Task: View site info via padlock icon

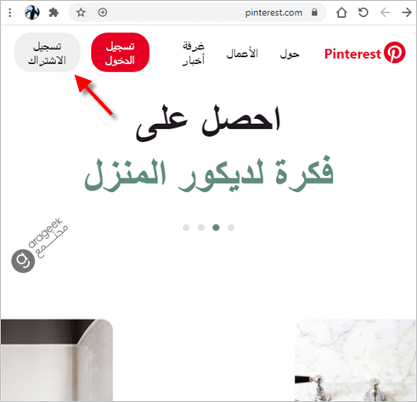Action: click(x=314, y=12)
